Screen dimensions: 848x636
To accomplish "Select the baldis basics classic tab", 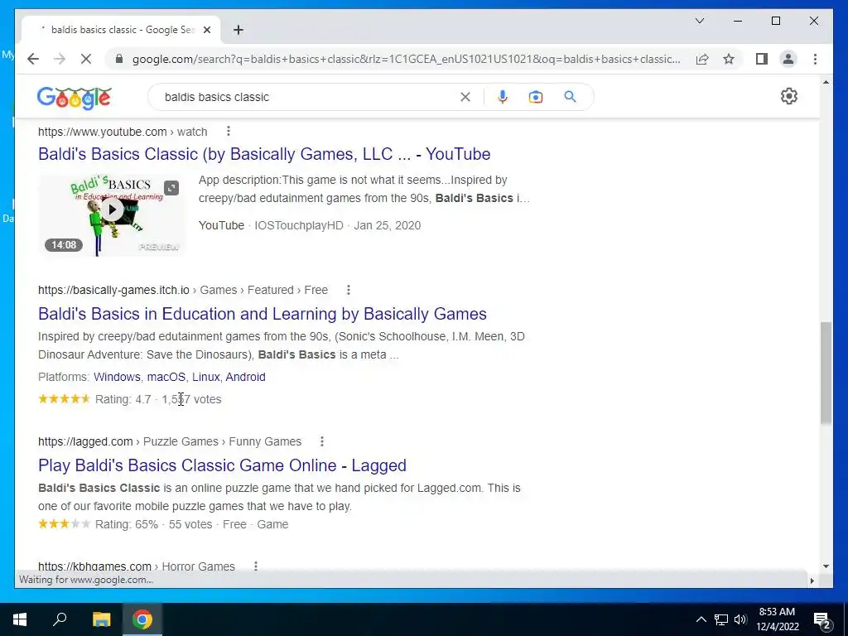I will (121, 30).
